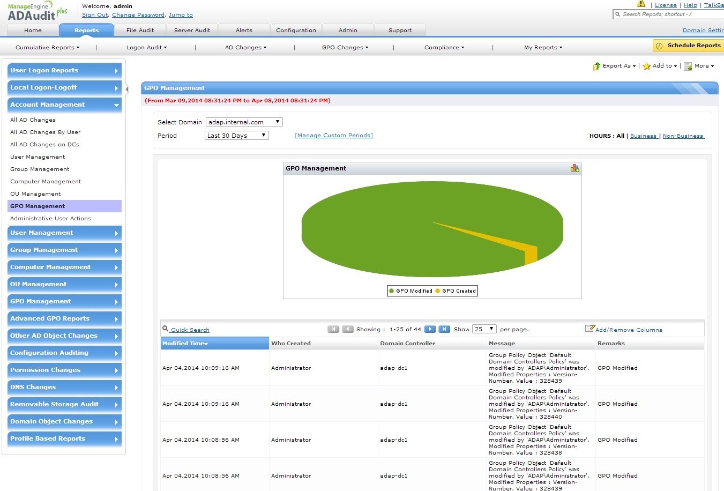Screen dimensions: 724x491
Task: Open the Select Domain dropdown
Action: click(244, 122)
